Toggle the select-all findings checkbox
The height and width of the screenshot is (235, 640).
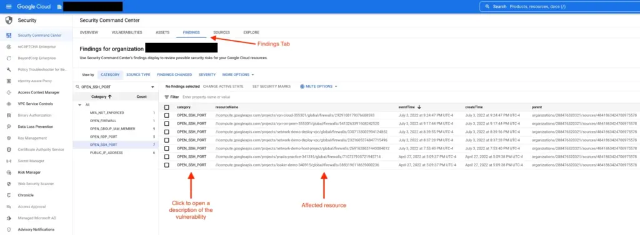[x=166, y=107]
